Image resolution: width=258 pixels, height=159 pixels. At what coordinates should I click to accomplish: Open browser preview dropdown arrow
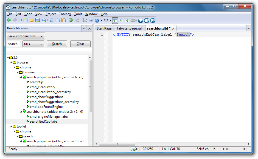tap(101, 21)
